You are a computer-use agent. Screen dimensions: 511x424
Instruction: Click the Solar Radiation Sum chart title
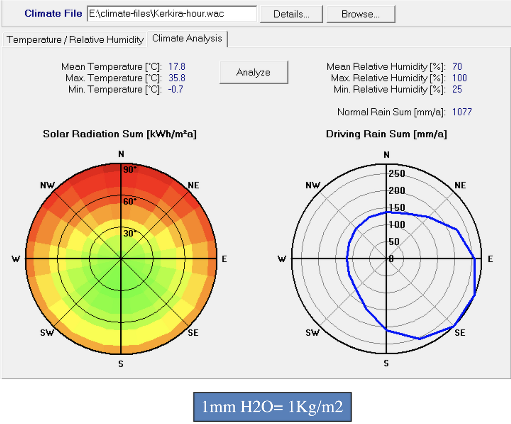[120, 134]
